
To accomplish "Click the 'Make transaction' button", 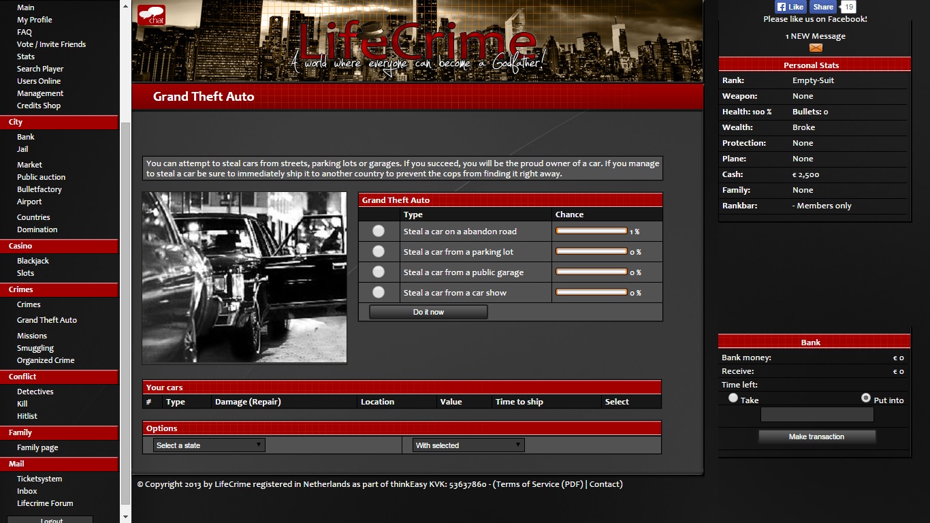I will click(x=816, y=437).
